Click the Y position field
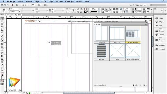167x94 pixels. (14, 11)
